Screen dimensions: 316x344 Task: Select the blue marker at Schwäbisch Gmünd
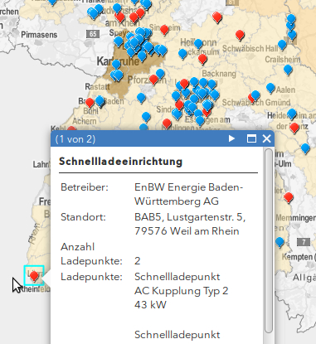pyautogui.click(x=255, y=94)
